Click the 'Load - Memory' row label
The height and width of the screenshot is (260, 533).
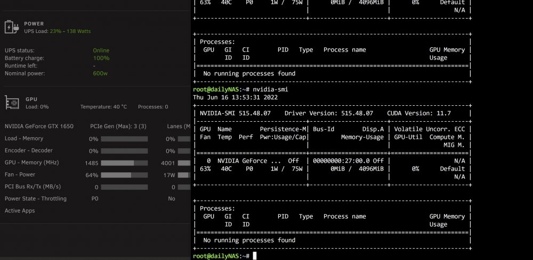coord(24,138)
